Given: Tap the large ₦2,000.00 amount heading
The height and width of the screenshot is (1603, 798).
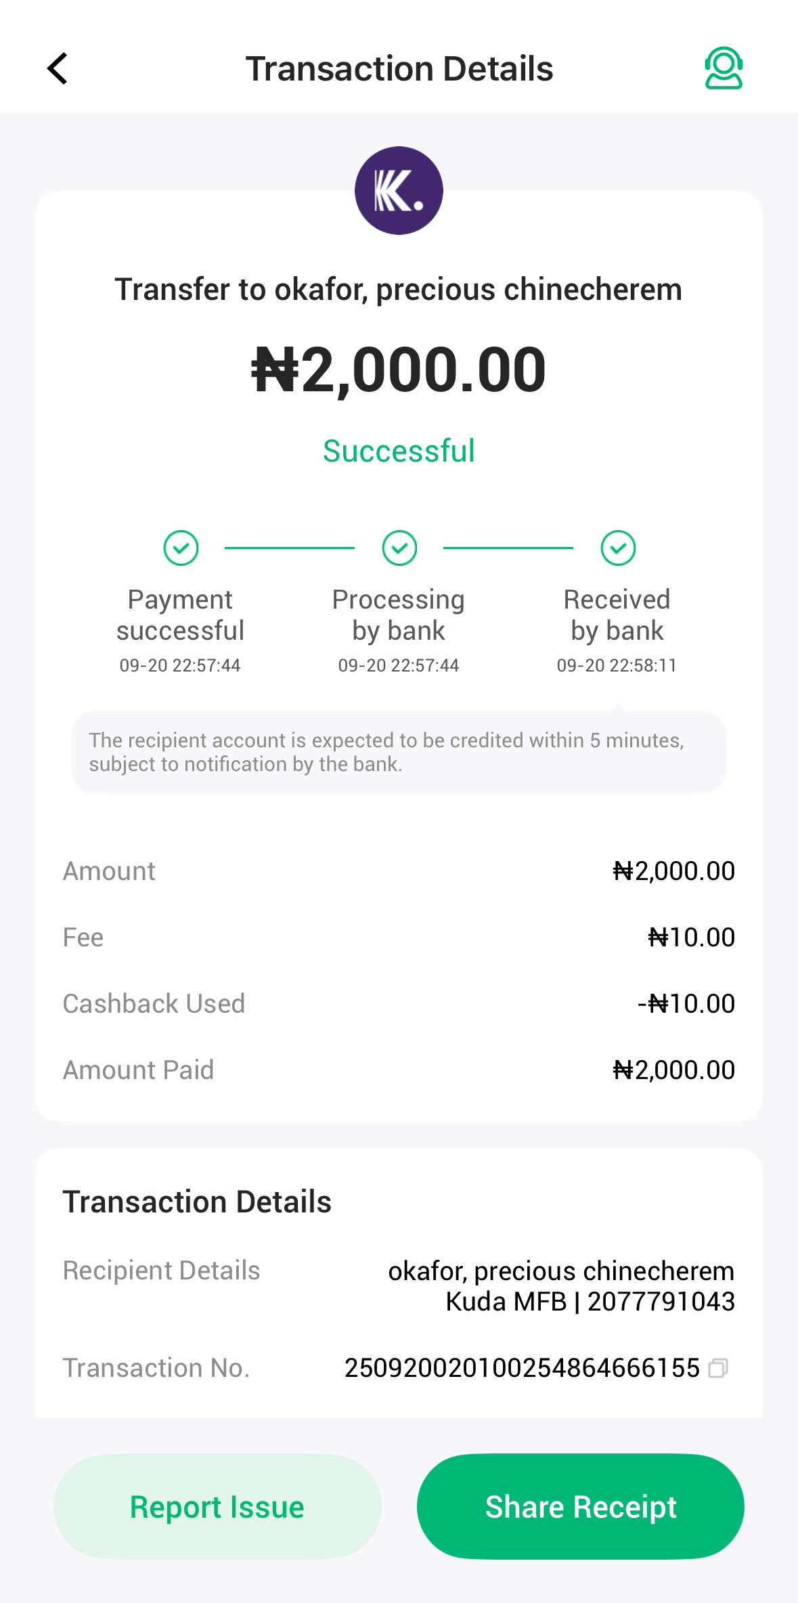Looking at the screenshot, I should 399,370.
